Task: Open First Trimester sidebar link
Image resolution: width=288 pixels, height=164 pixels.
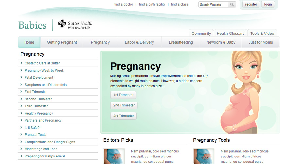Action: [36, 92]
